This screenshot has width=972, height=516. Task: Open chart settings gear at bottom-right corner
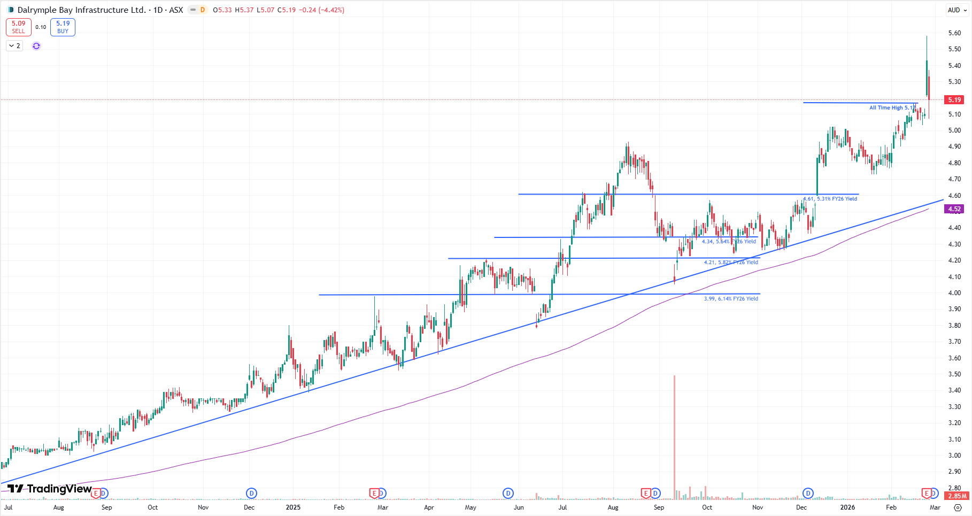[x=958, y=507]
